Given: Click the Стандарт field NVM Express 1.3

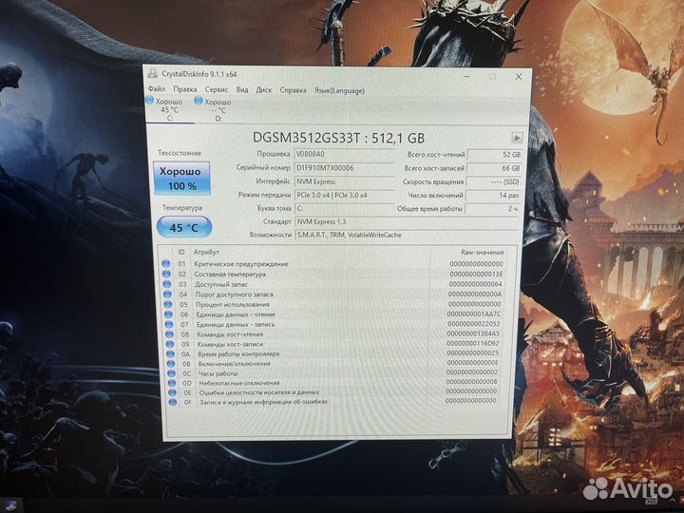Looking at the screenshot, I should point(408,221).
